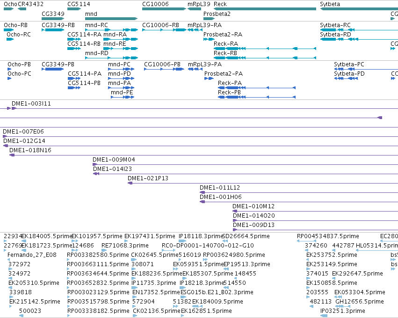The width and height of the screenshot is (398, 318).
Task: Select BAC clone DME1-014I23
Action: [112, 169]
